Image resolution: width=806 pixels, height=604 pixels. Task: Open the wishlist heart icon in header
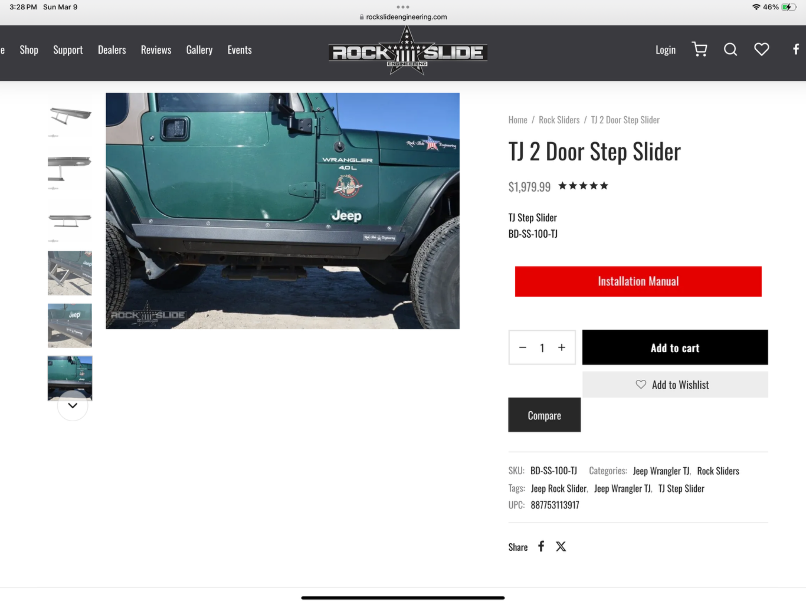point(762,49)
